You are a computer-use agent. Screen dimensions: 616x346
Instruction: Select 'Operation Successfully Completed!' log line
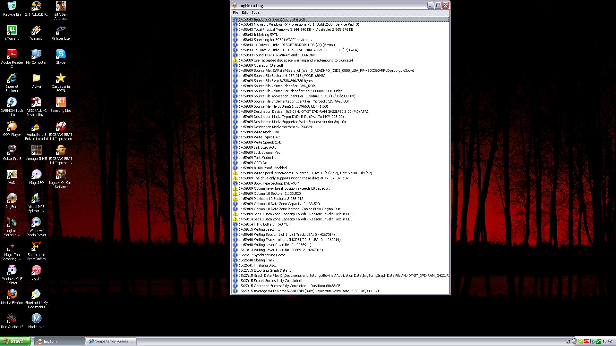point(340,286)
